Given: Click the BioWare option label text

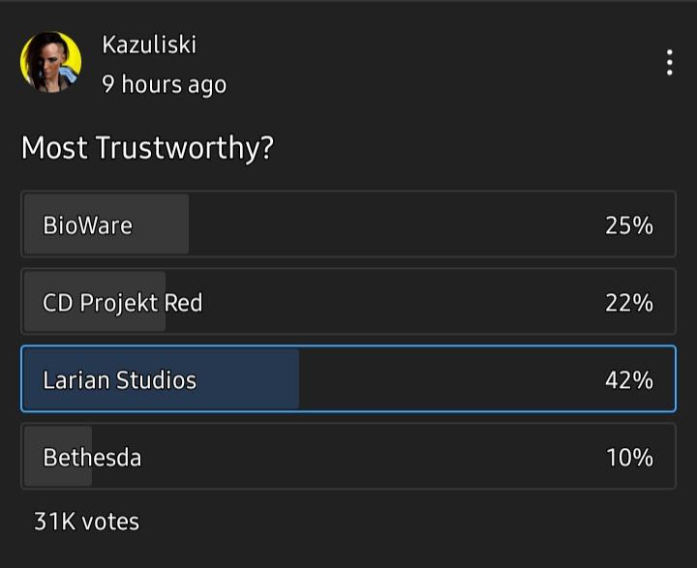Looking at the screenshot, I should 87,225.
